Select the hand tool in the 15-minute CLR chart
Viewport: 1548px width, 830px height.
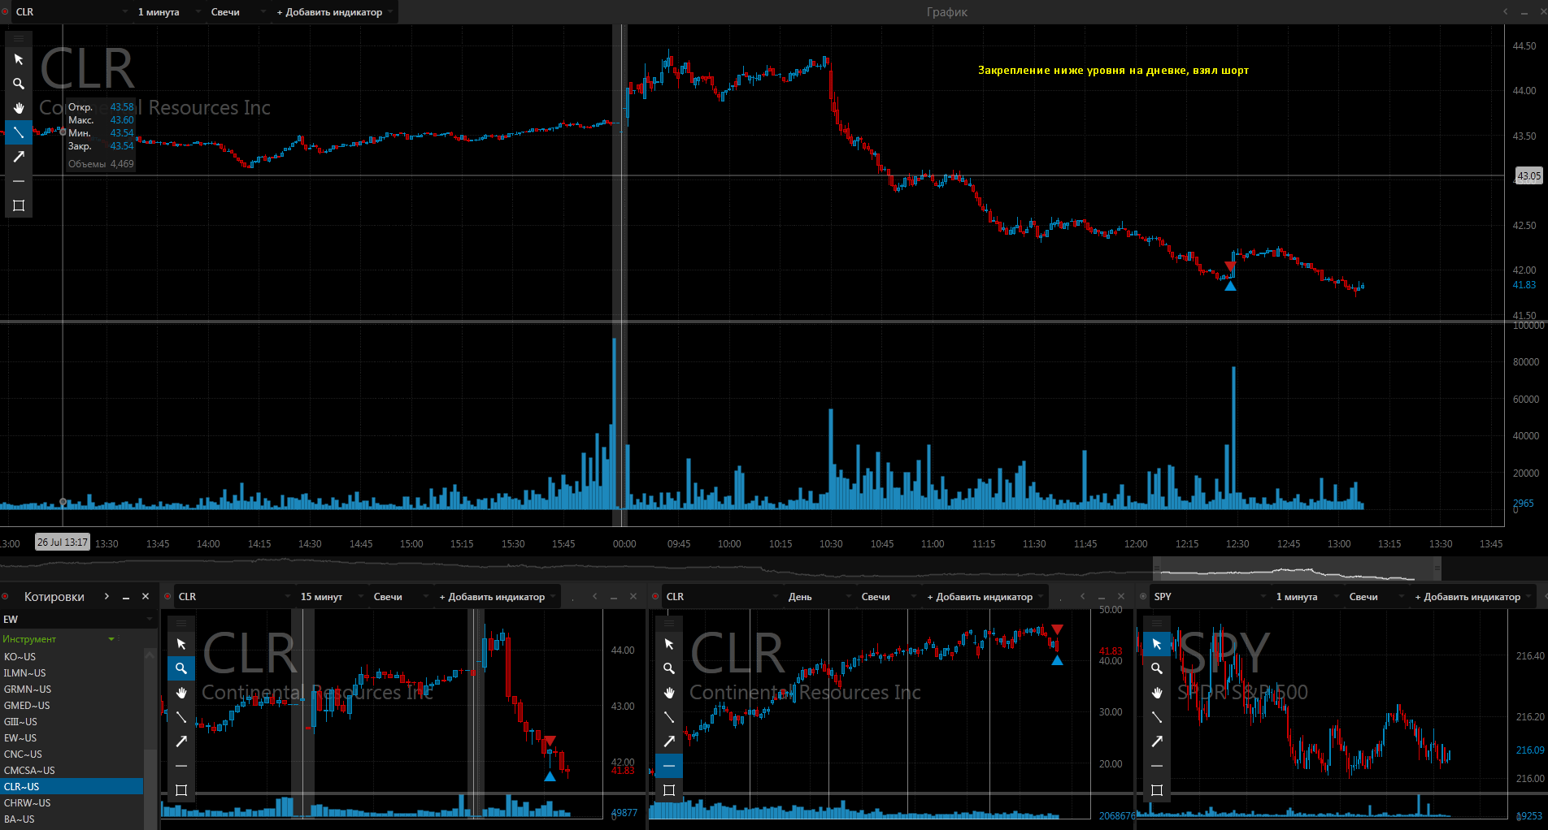click(x=181, y=693)
